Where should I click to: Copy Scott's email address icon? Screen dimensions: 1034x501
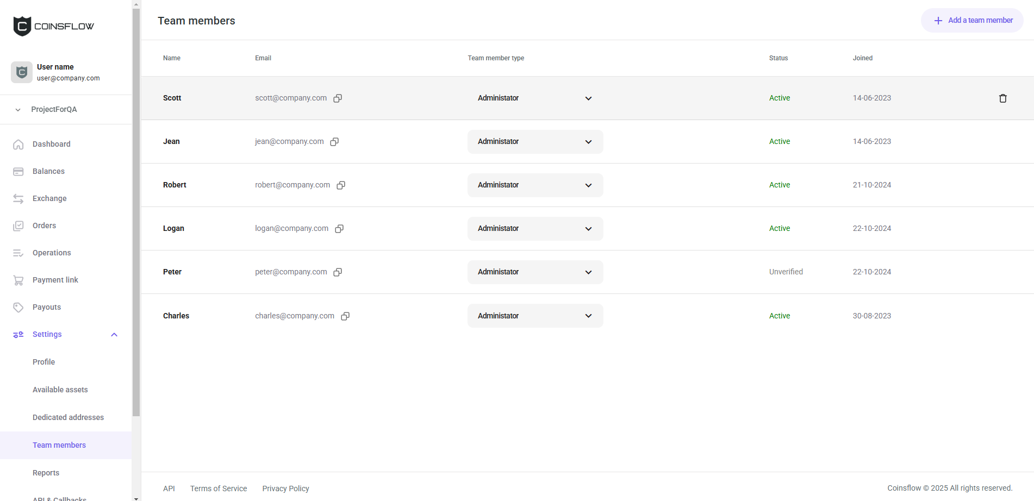338,98
